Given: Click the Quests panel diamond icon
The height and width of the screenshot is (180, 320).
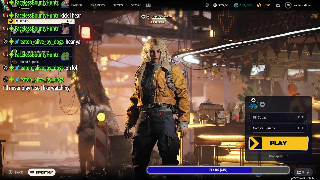Looking at the screenshot, I should 11,21.
